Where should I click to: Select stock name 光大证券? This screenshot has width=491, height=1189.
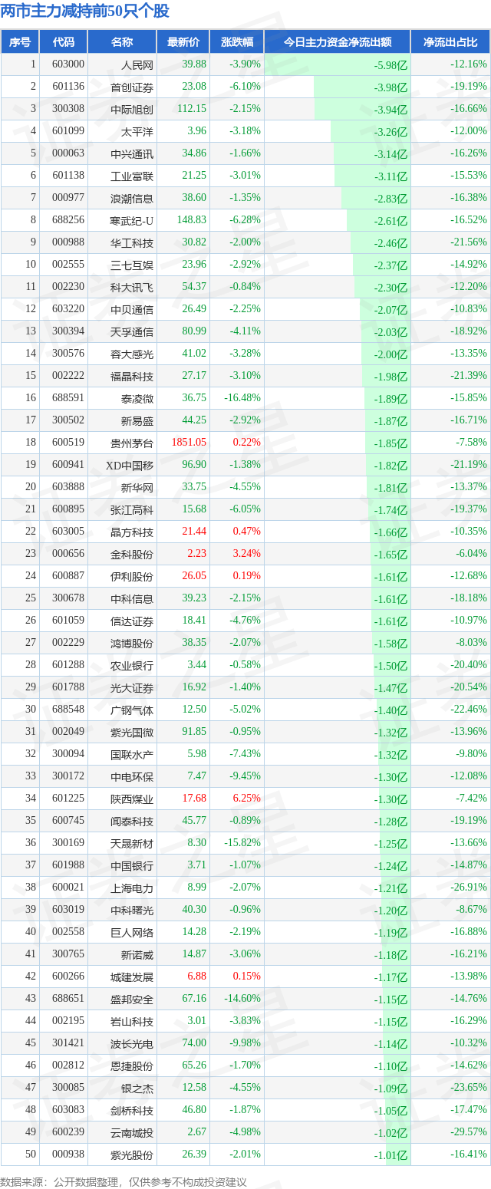click(132, 688)
